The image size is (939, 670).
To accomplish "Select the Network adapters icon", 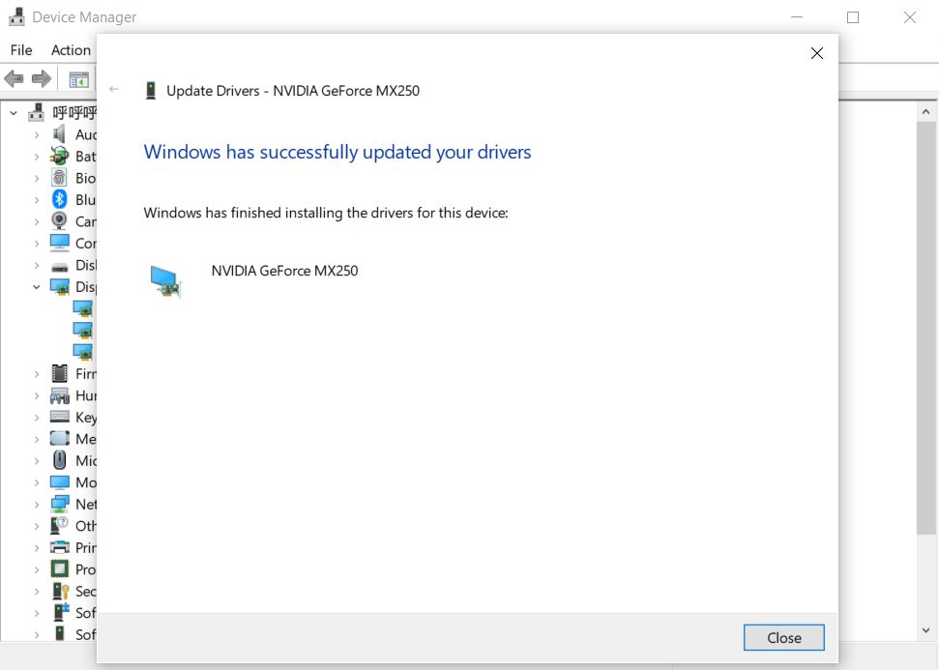I will tap(59, 504).
